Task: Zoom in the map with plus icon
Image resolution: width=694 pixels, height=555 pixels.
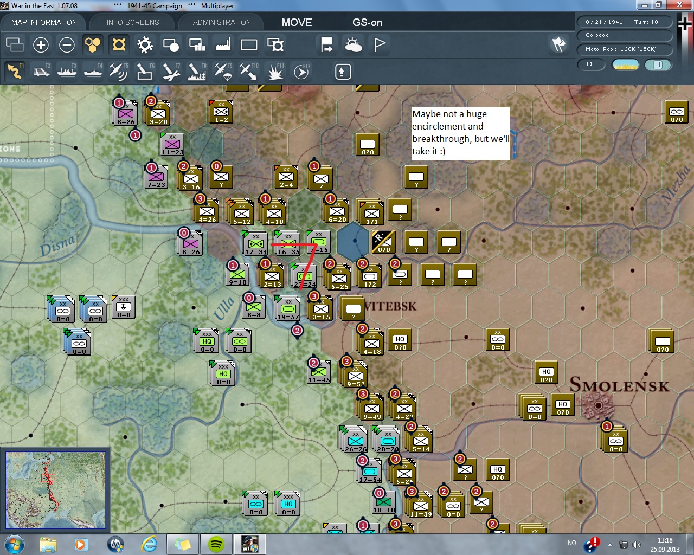Action: [41, 44]
